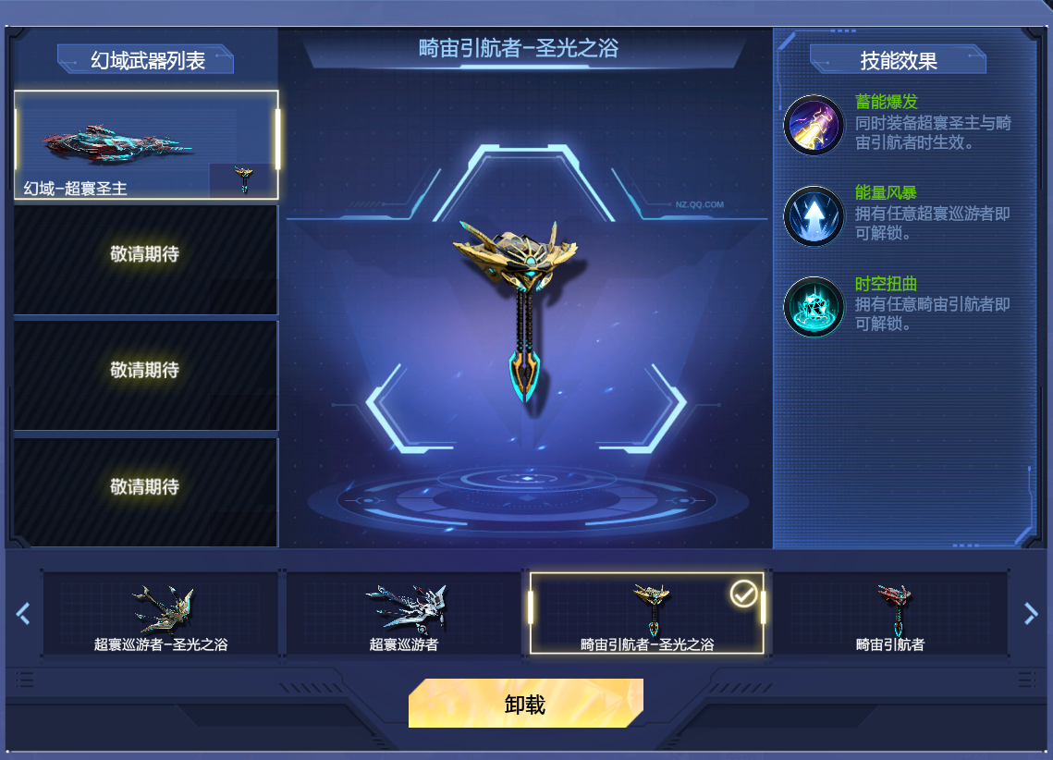Click the 蓄能爆发 skill icon
1053x760 pixels.
(814, 125)
